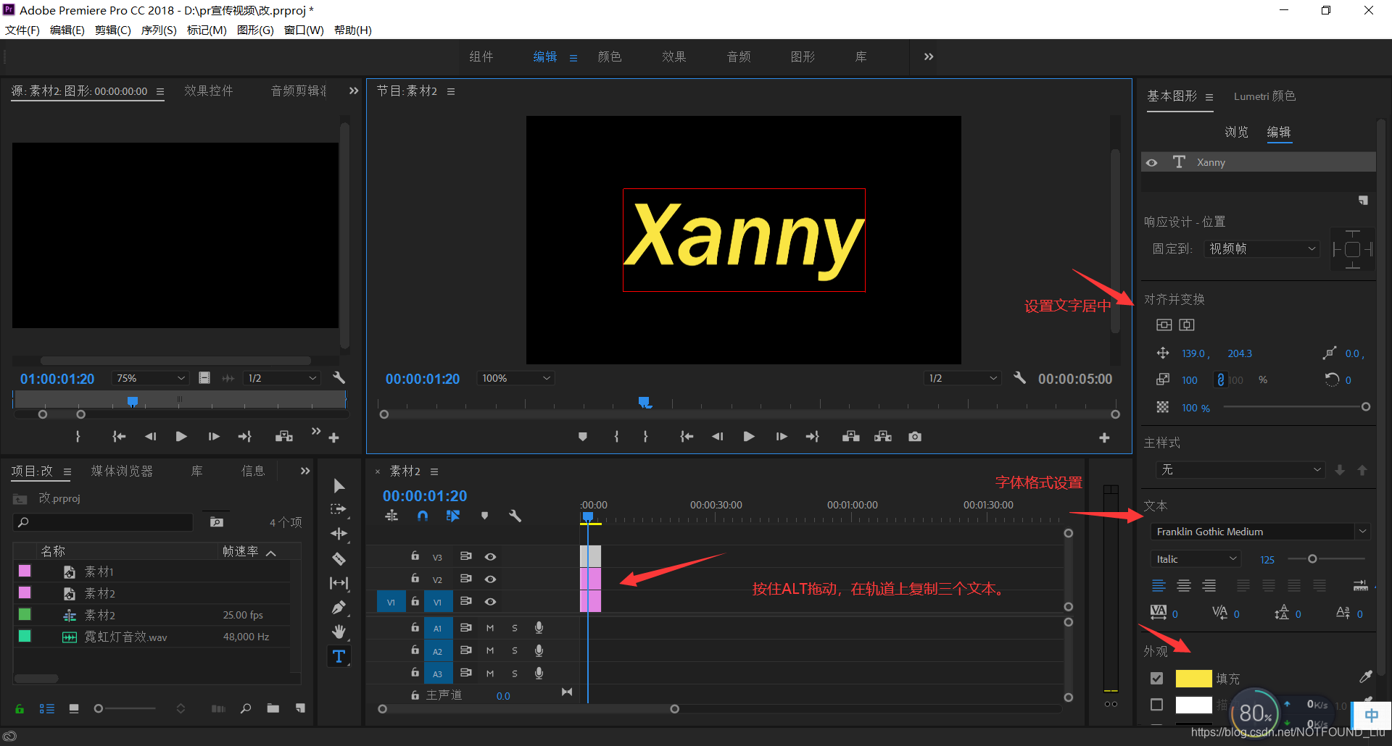
Task: Hide the Xanny text layer
Action: (x=1152, y=162)
